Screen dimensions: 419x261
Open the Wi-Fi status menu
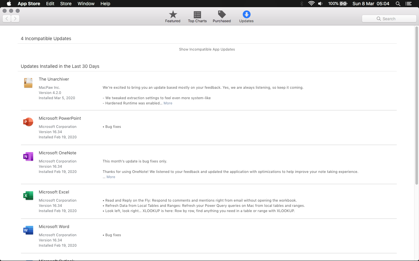pos(311,4)
